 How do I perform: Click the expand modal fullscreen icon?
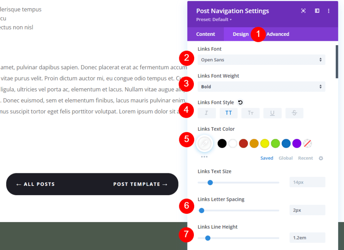(x=304, y=11)
